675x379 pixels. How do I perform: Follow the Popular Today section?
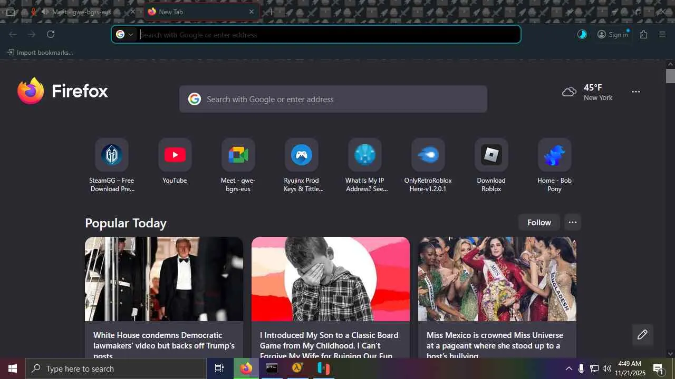pos(539,222)
